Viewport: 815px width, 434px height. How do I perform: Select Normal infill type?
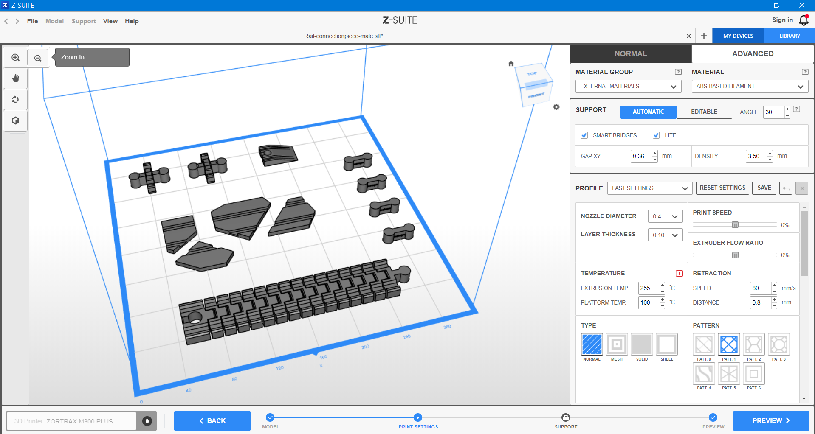click(x=592, y=344)
